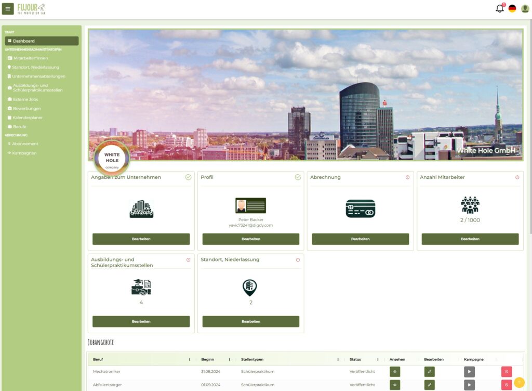View the Abfallentsorger job with eye icon
The width and height of the screenshot is (532, 391).
click(x=395, y=385)
